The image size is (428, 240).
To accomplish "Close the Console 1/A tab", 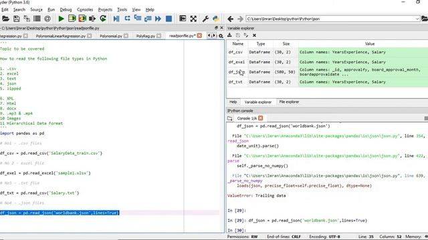I will click(x=261, y=118).
